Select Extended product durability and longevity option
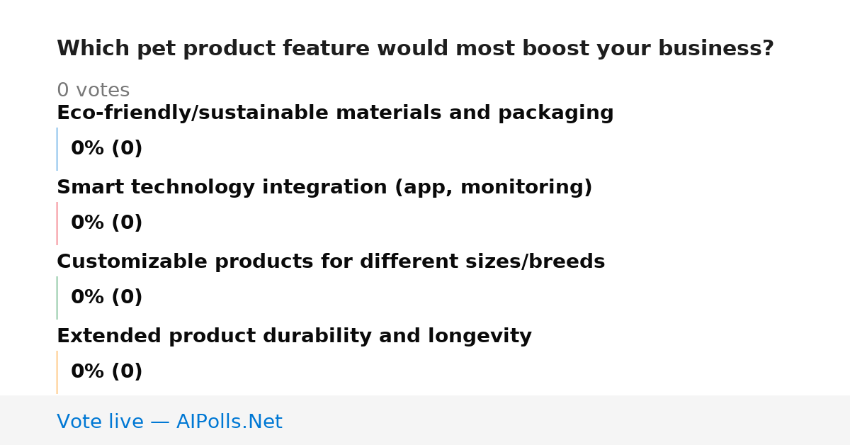Screen dimensions: 850x445 (294, 337)
